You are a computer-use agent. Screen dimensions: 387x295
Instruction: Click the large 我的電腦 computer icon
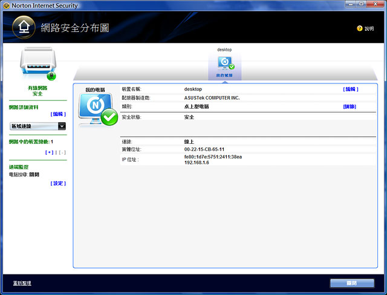[98, 110]
